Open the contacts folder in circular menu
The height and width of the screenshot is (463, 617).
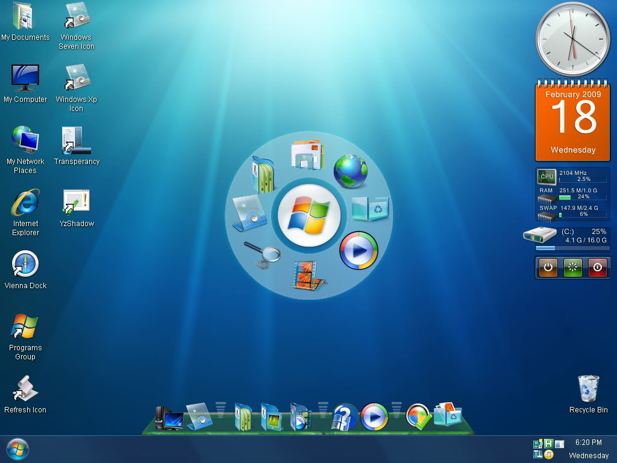coord(263,174)
